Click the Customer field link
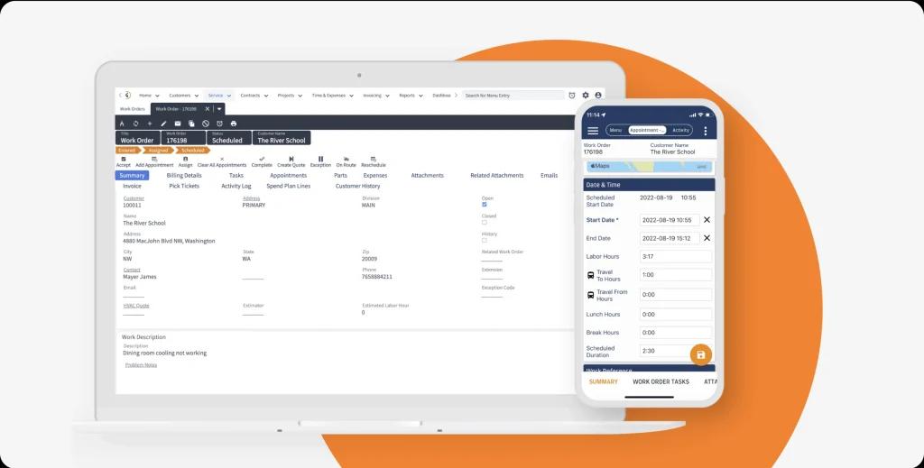Viewport: 924px width, 468px height. [134, 198]
